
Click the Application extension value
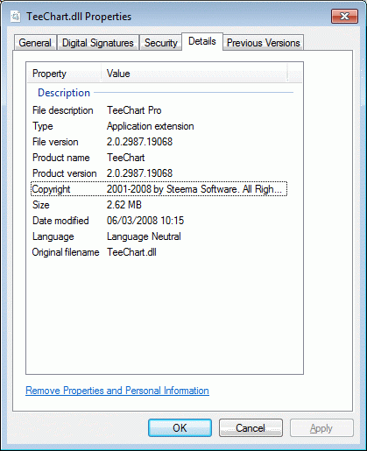pyautogui.click(x=151, y=126)
